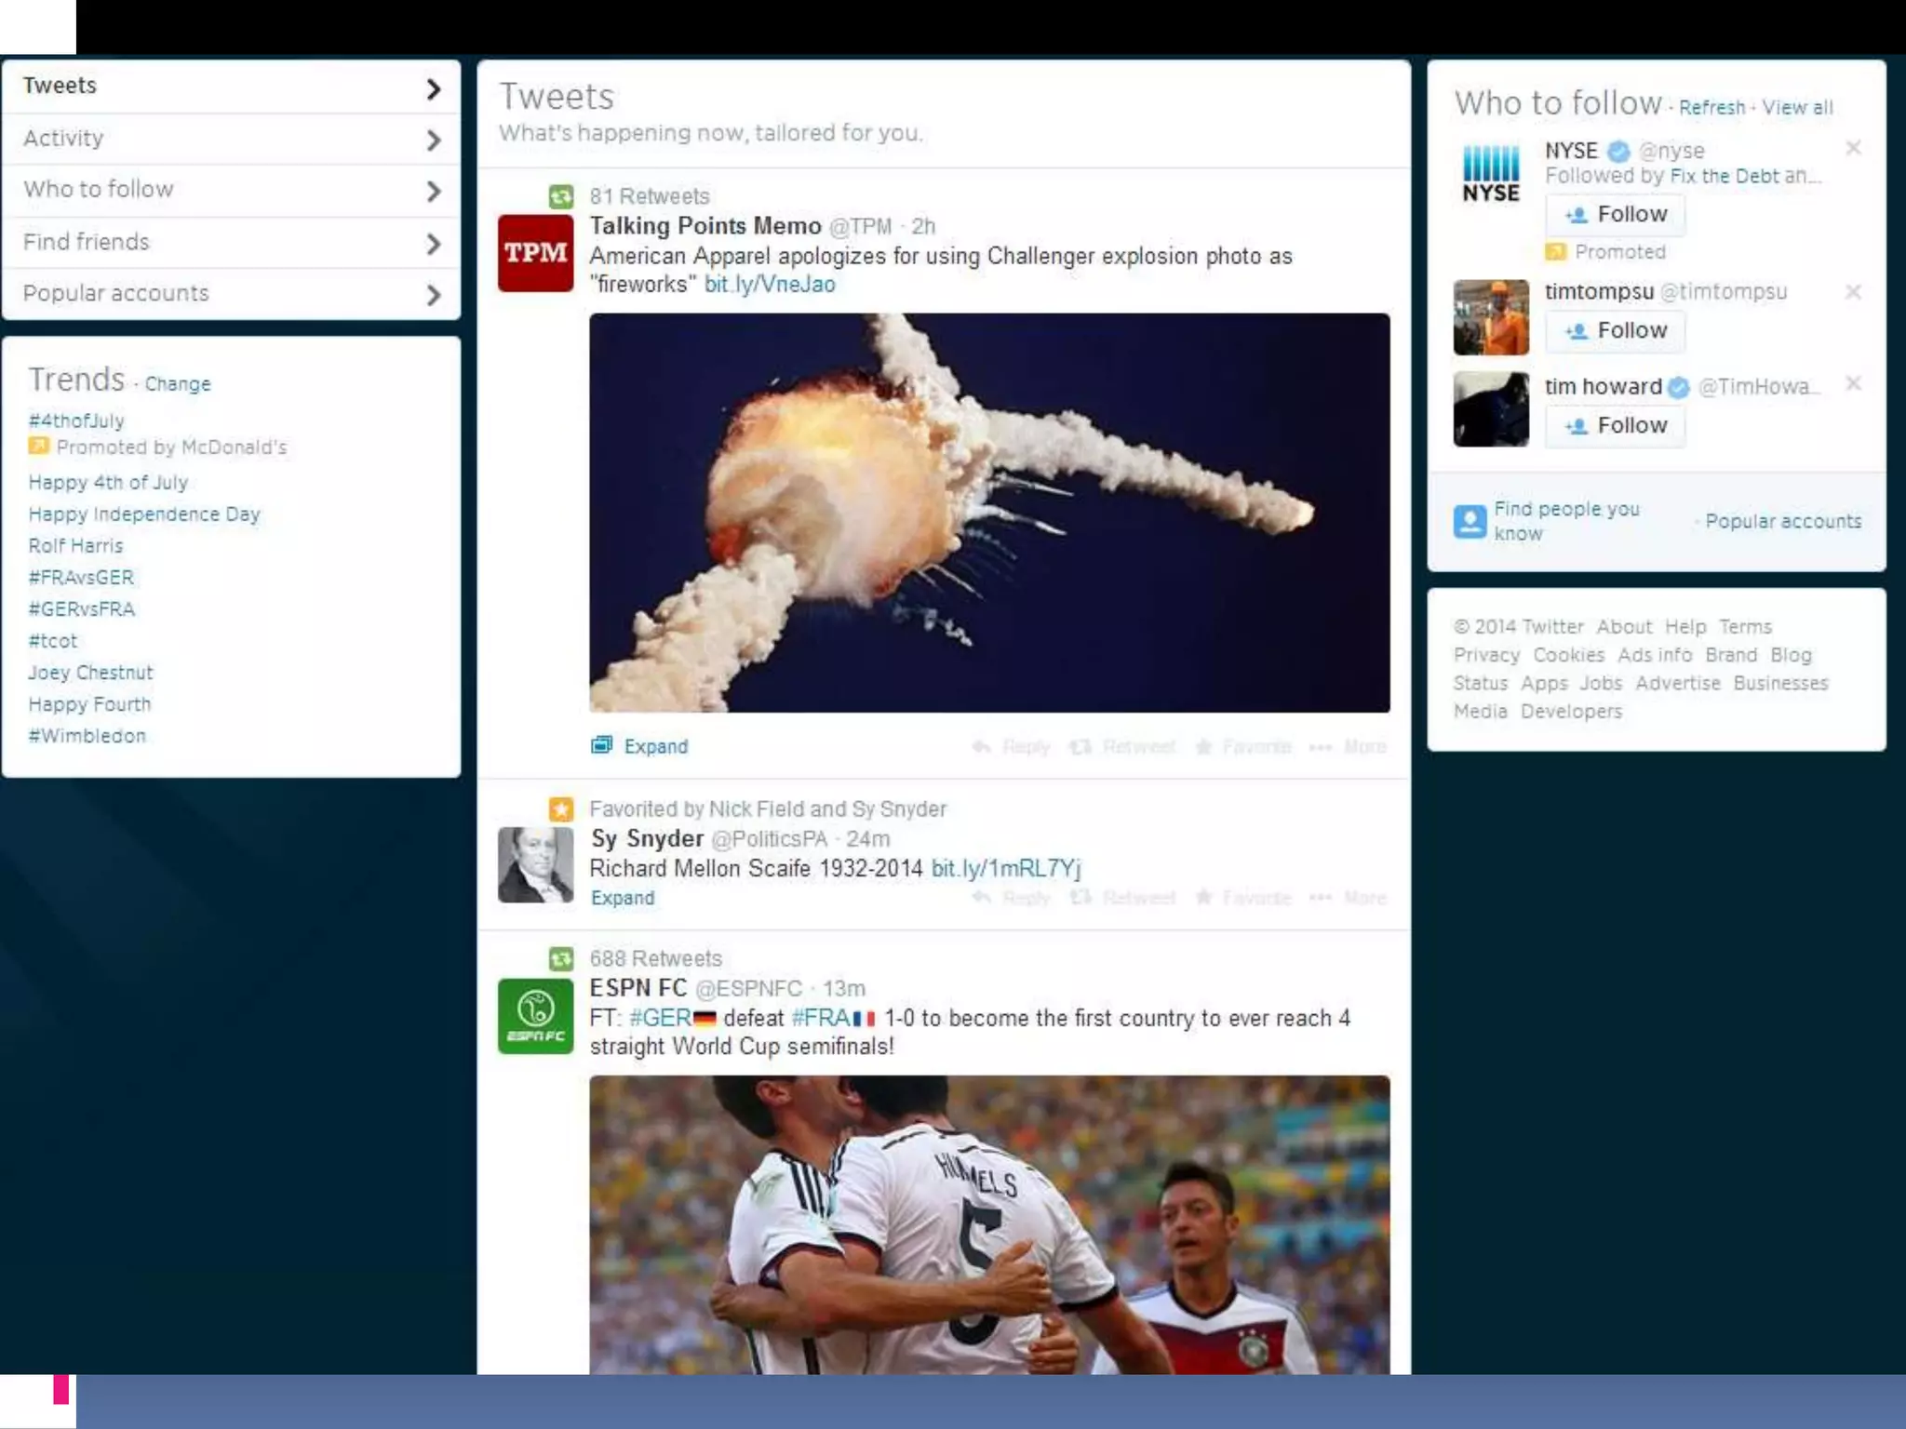Open the #GERvsFRA trend
Image resolution: width=1906 pixels, height=1429 pixels.
82,608
